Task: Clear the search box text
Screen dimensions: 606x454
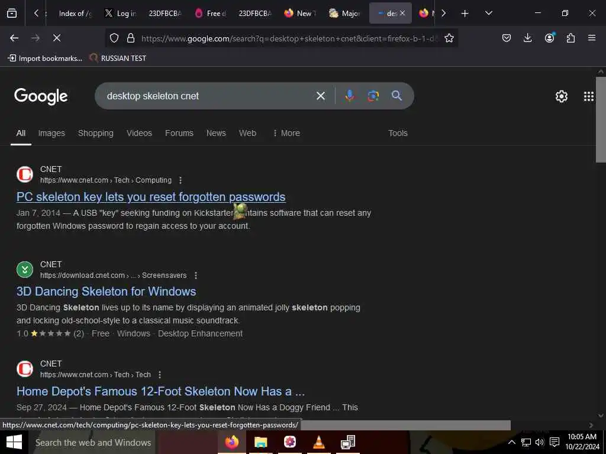Action: (320, 96)
